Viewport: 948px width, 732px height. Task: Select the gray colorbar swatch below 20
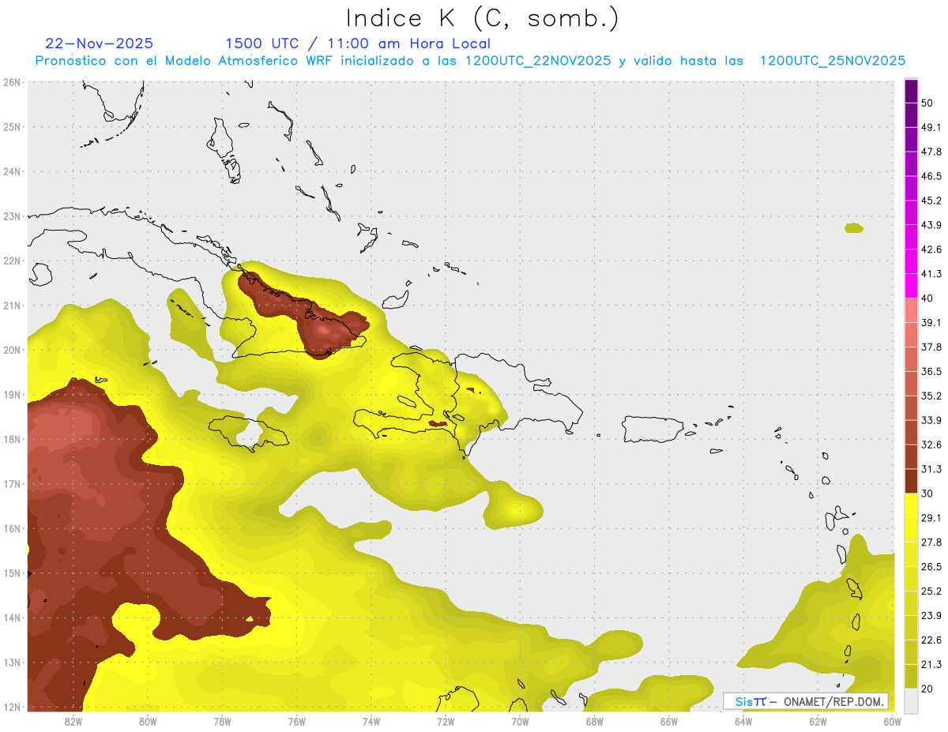tap(911, 700)
